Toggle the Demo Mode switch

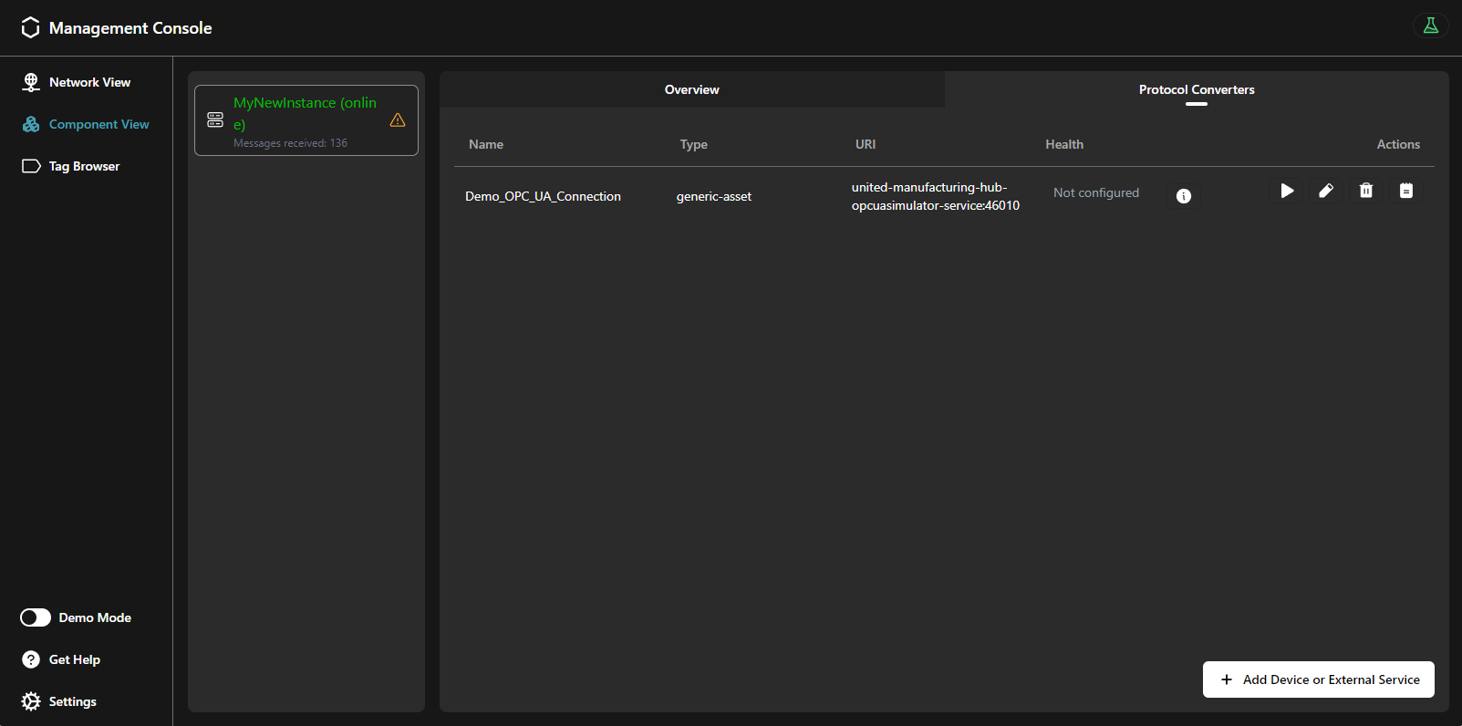tap(36, 617)
